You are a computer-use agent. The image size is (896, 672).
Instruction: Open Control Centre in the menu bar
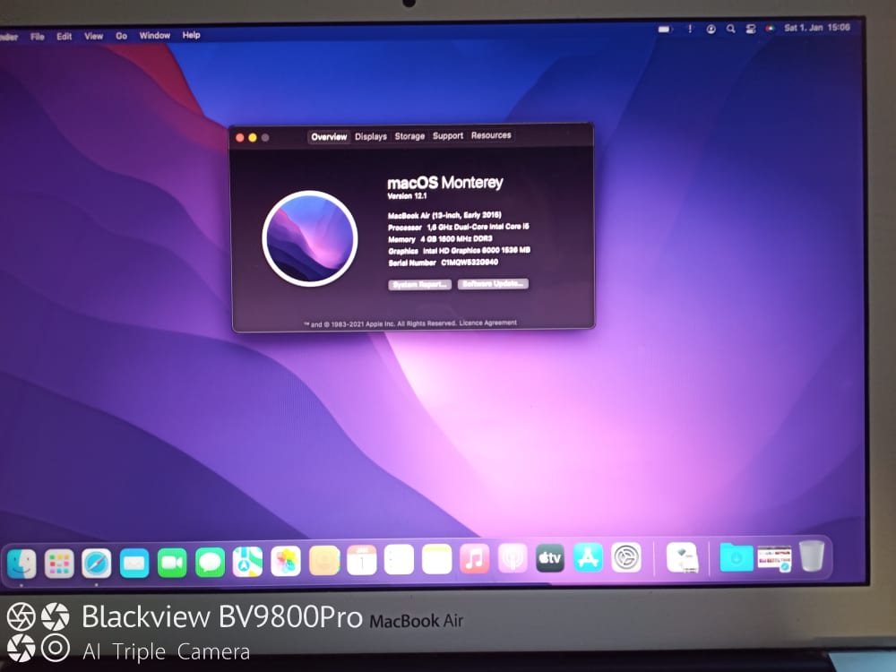751,29
